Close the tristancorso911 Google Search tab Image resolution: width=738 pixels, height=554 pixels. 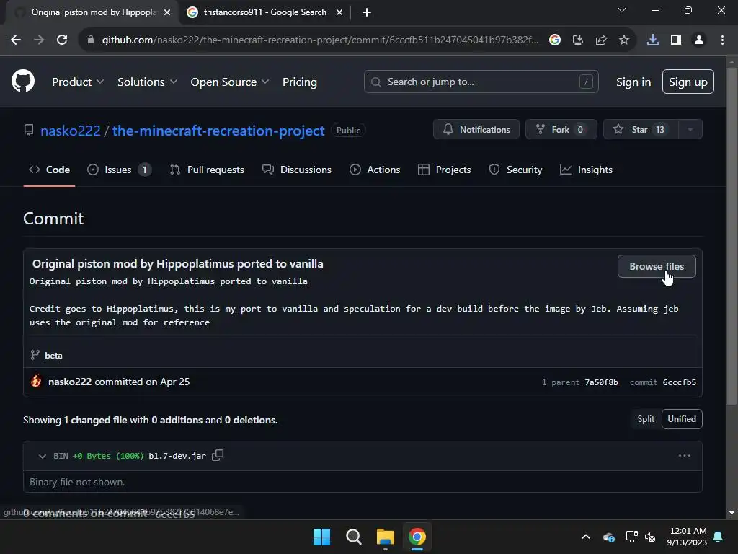point(339,12)
